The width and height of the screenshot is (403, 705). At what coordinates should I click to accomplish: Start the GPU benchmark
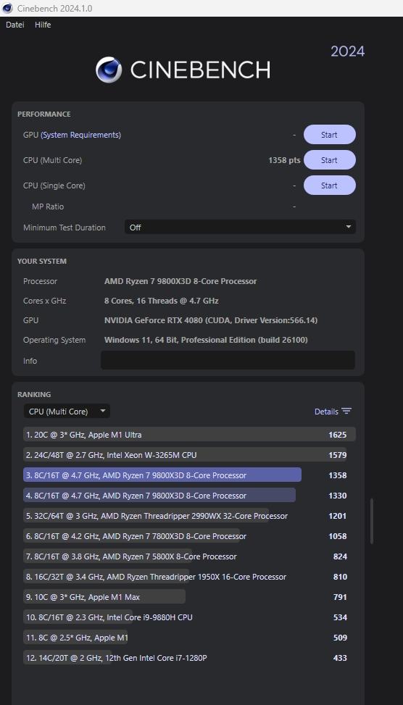(329, 135)
